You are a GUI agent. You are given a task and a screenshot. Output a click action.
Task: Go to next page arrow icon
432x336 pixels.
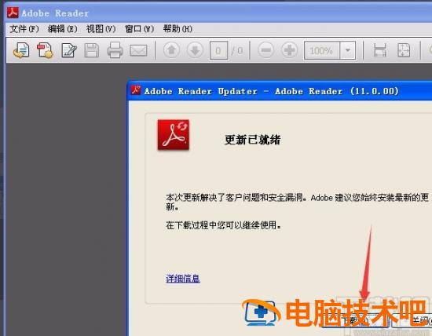[195, 50]
